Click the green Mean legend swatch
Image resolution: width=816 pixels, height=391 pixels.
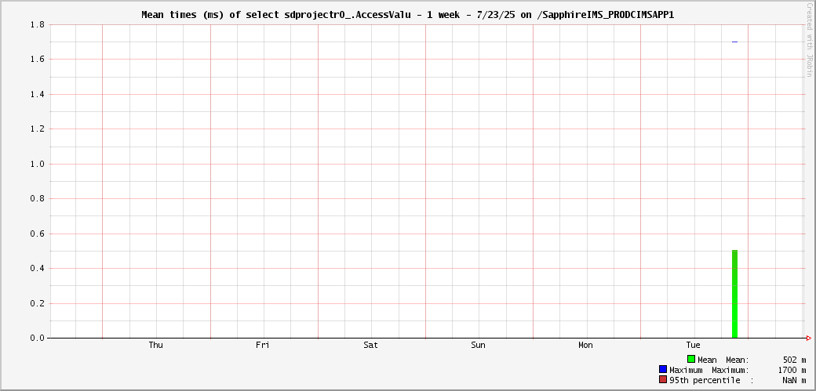[x=691, y=359]
